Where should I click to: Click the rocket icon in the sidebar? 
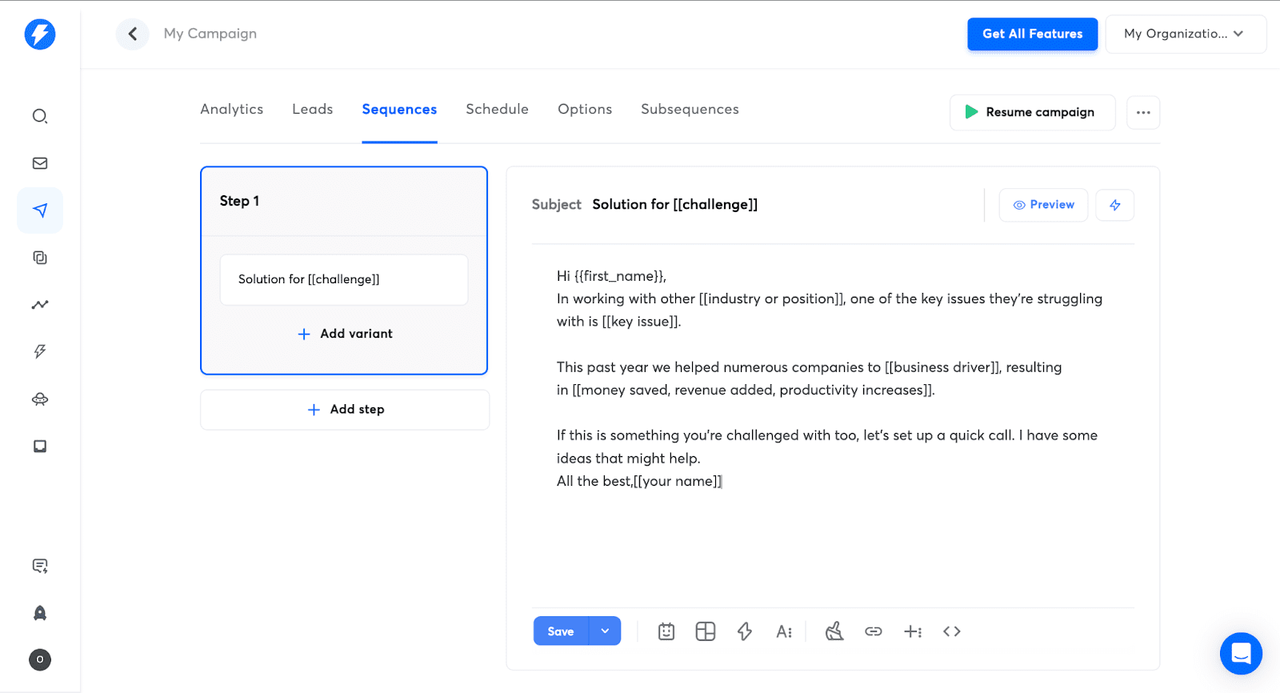tap(40, 613)
